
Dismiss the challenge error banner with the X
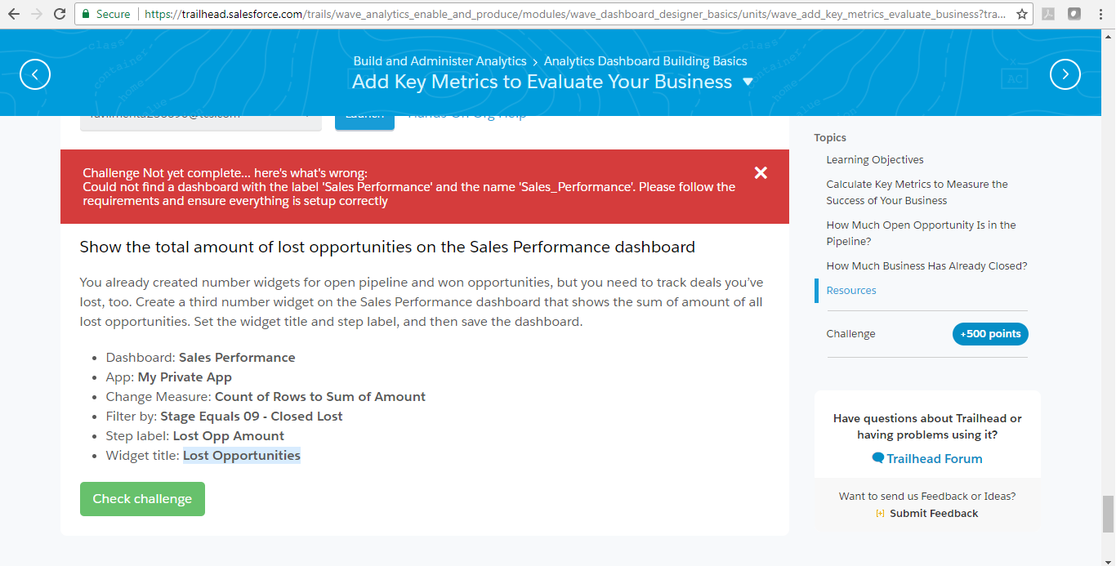click(761, 172)
